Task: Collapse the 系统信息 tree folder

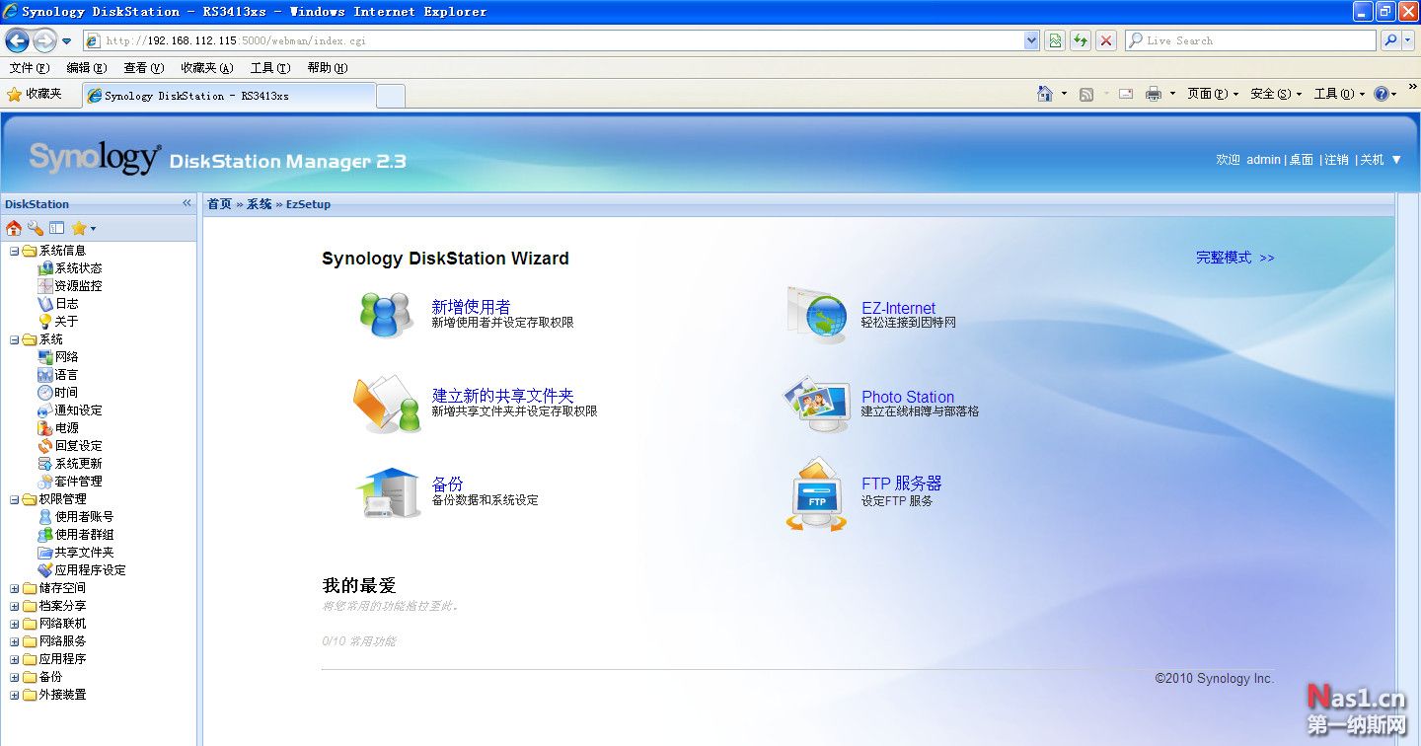Action: coord(14,251)
